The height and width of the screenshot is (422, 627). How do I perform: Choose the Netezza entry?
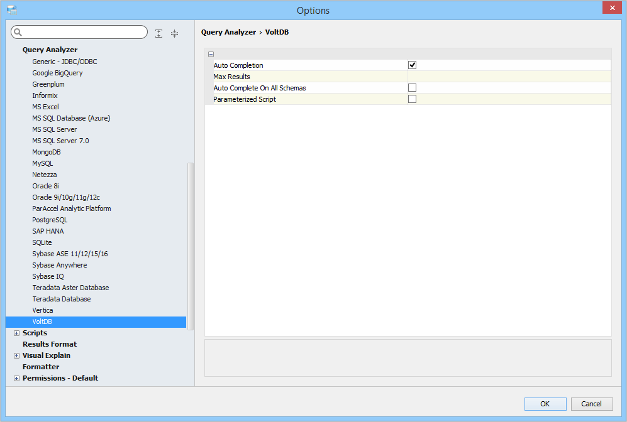[x=45, y=175]
